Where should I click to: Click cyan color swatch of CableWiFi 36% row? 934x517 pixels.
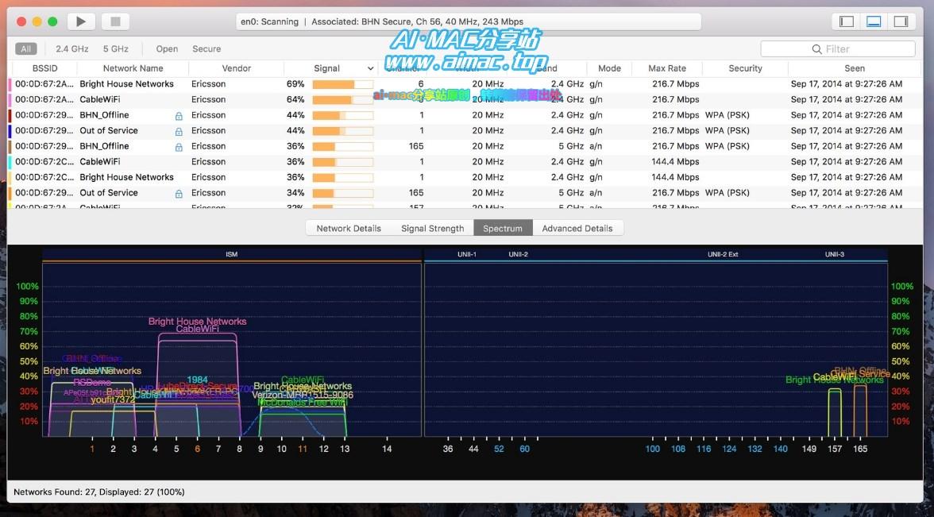[x=10, y=162]
